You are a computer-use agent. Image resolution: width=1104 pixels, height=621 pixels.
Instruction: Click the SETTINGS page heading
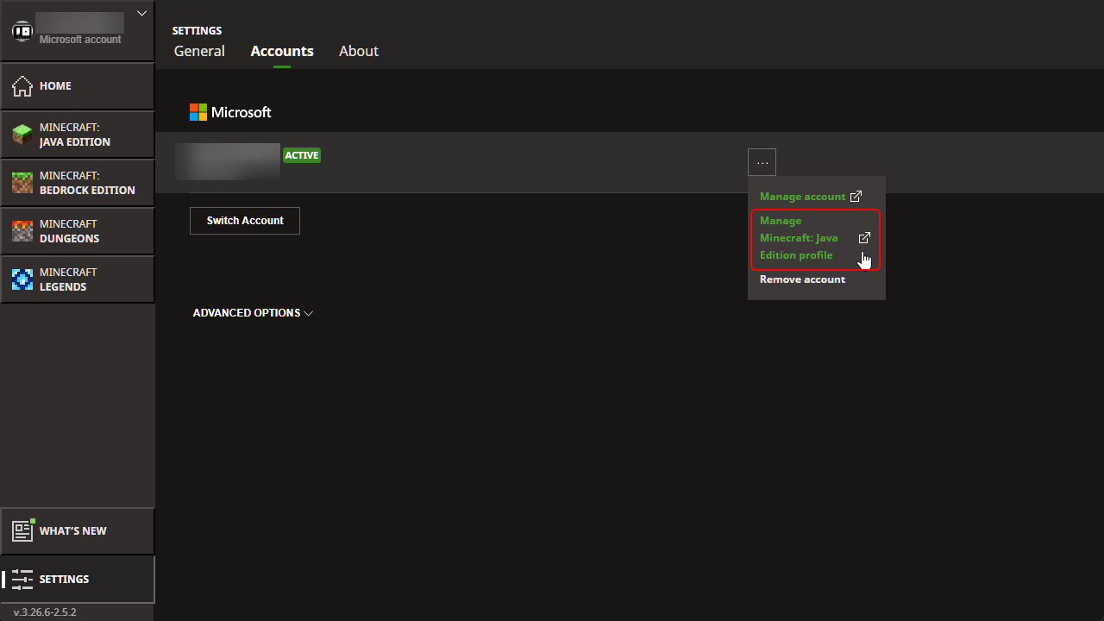tap(197, 30)
